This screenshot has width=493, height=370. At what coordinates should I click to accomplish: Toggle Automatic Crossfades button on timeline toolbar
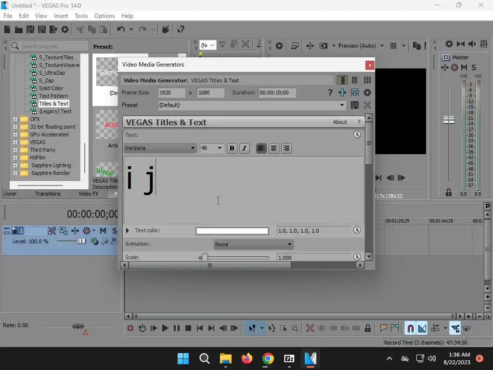coord(422,328)
